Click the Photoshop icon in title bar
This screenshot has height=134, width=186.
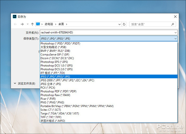point(15,16)
